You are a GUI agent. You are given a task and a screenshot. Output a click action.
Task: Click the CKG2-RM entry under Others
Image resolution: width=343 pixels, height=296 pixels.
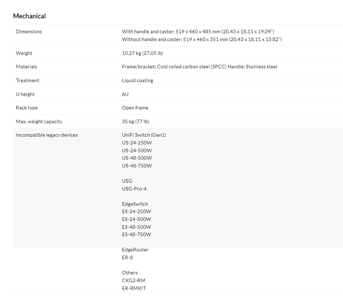point(134,280)
